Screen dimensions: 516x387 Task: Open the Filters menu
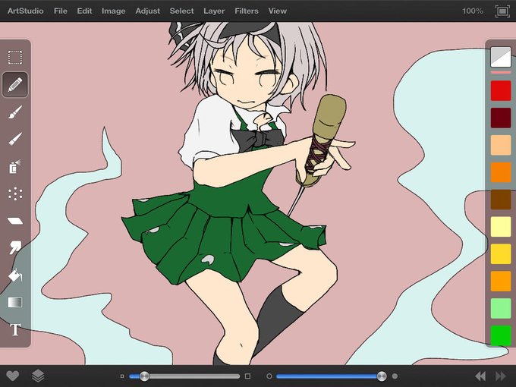coord(246,11)
